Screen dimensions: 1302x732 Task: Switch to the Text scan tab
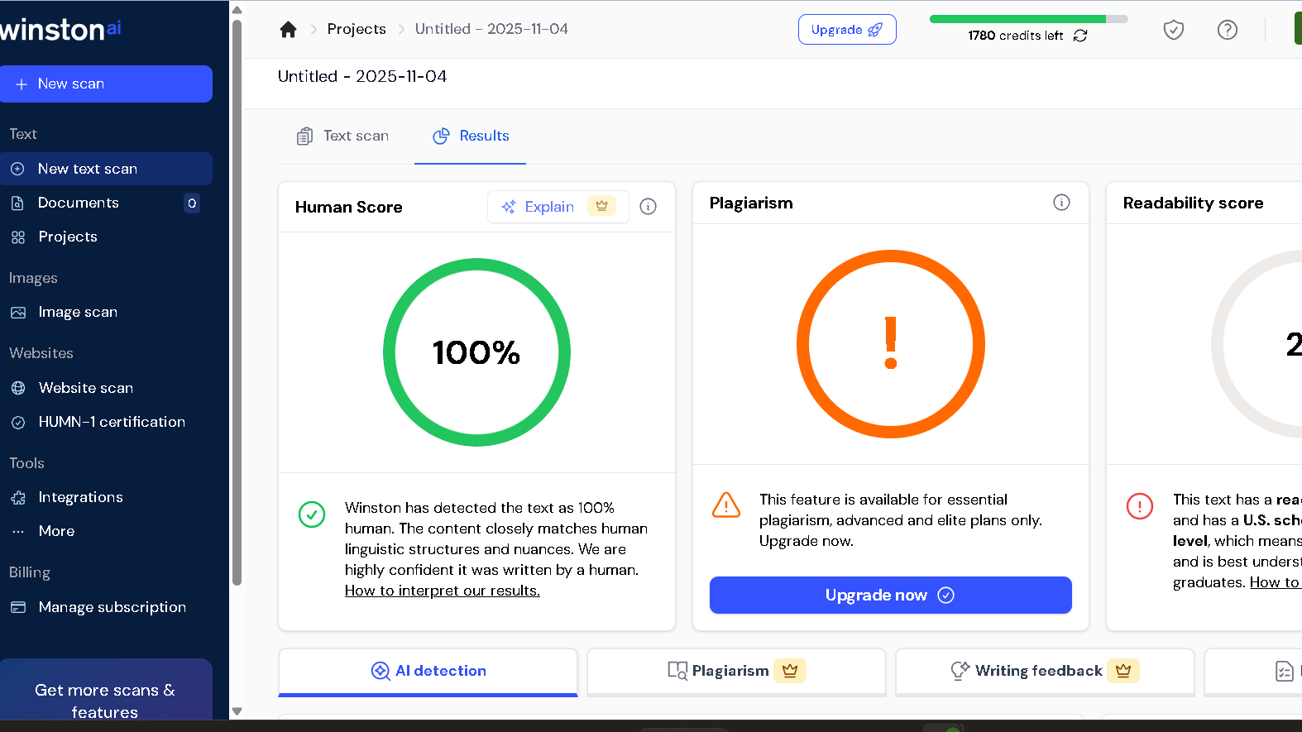[343, 136]
